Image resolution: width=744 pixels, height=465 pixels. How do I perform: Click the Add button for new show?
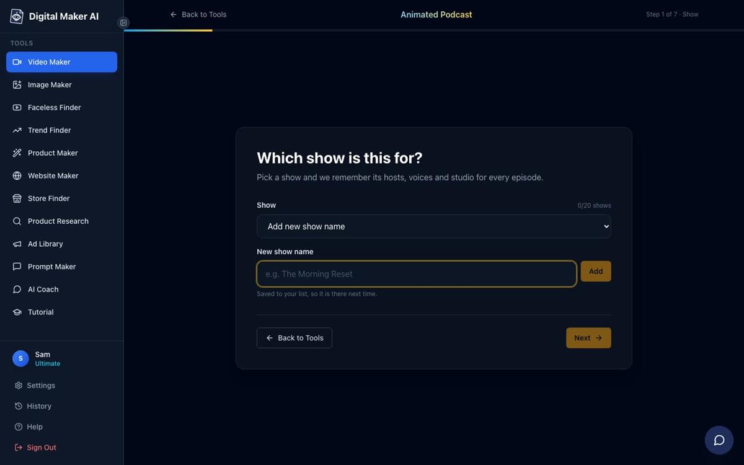point(596,272)
